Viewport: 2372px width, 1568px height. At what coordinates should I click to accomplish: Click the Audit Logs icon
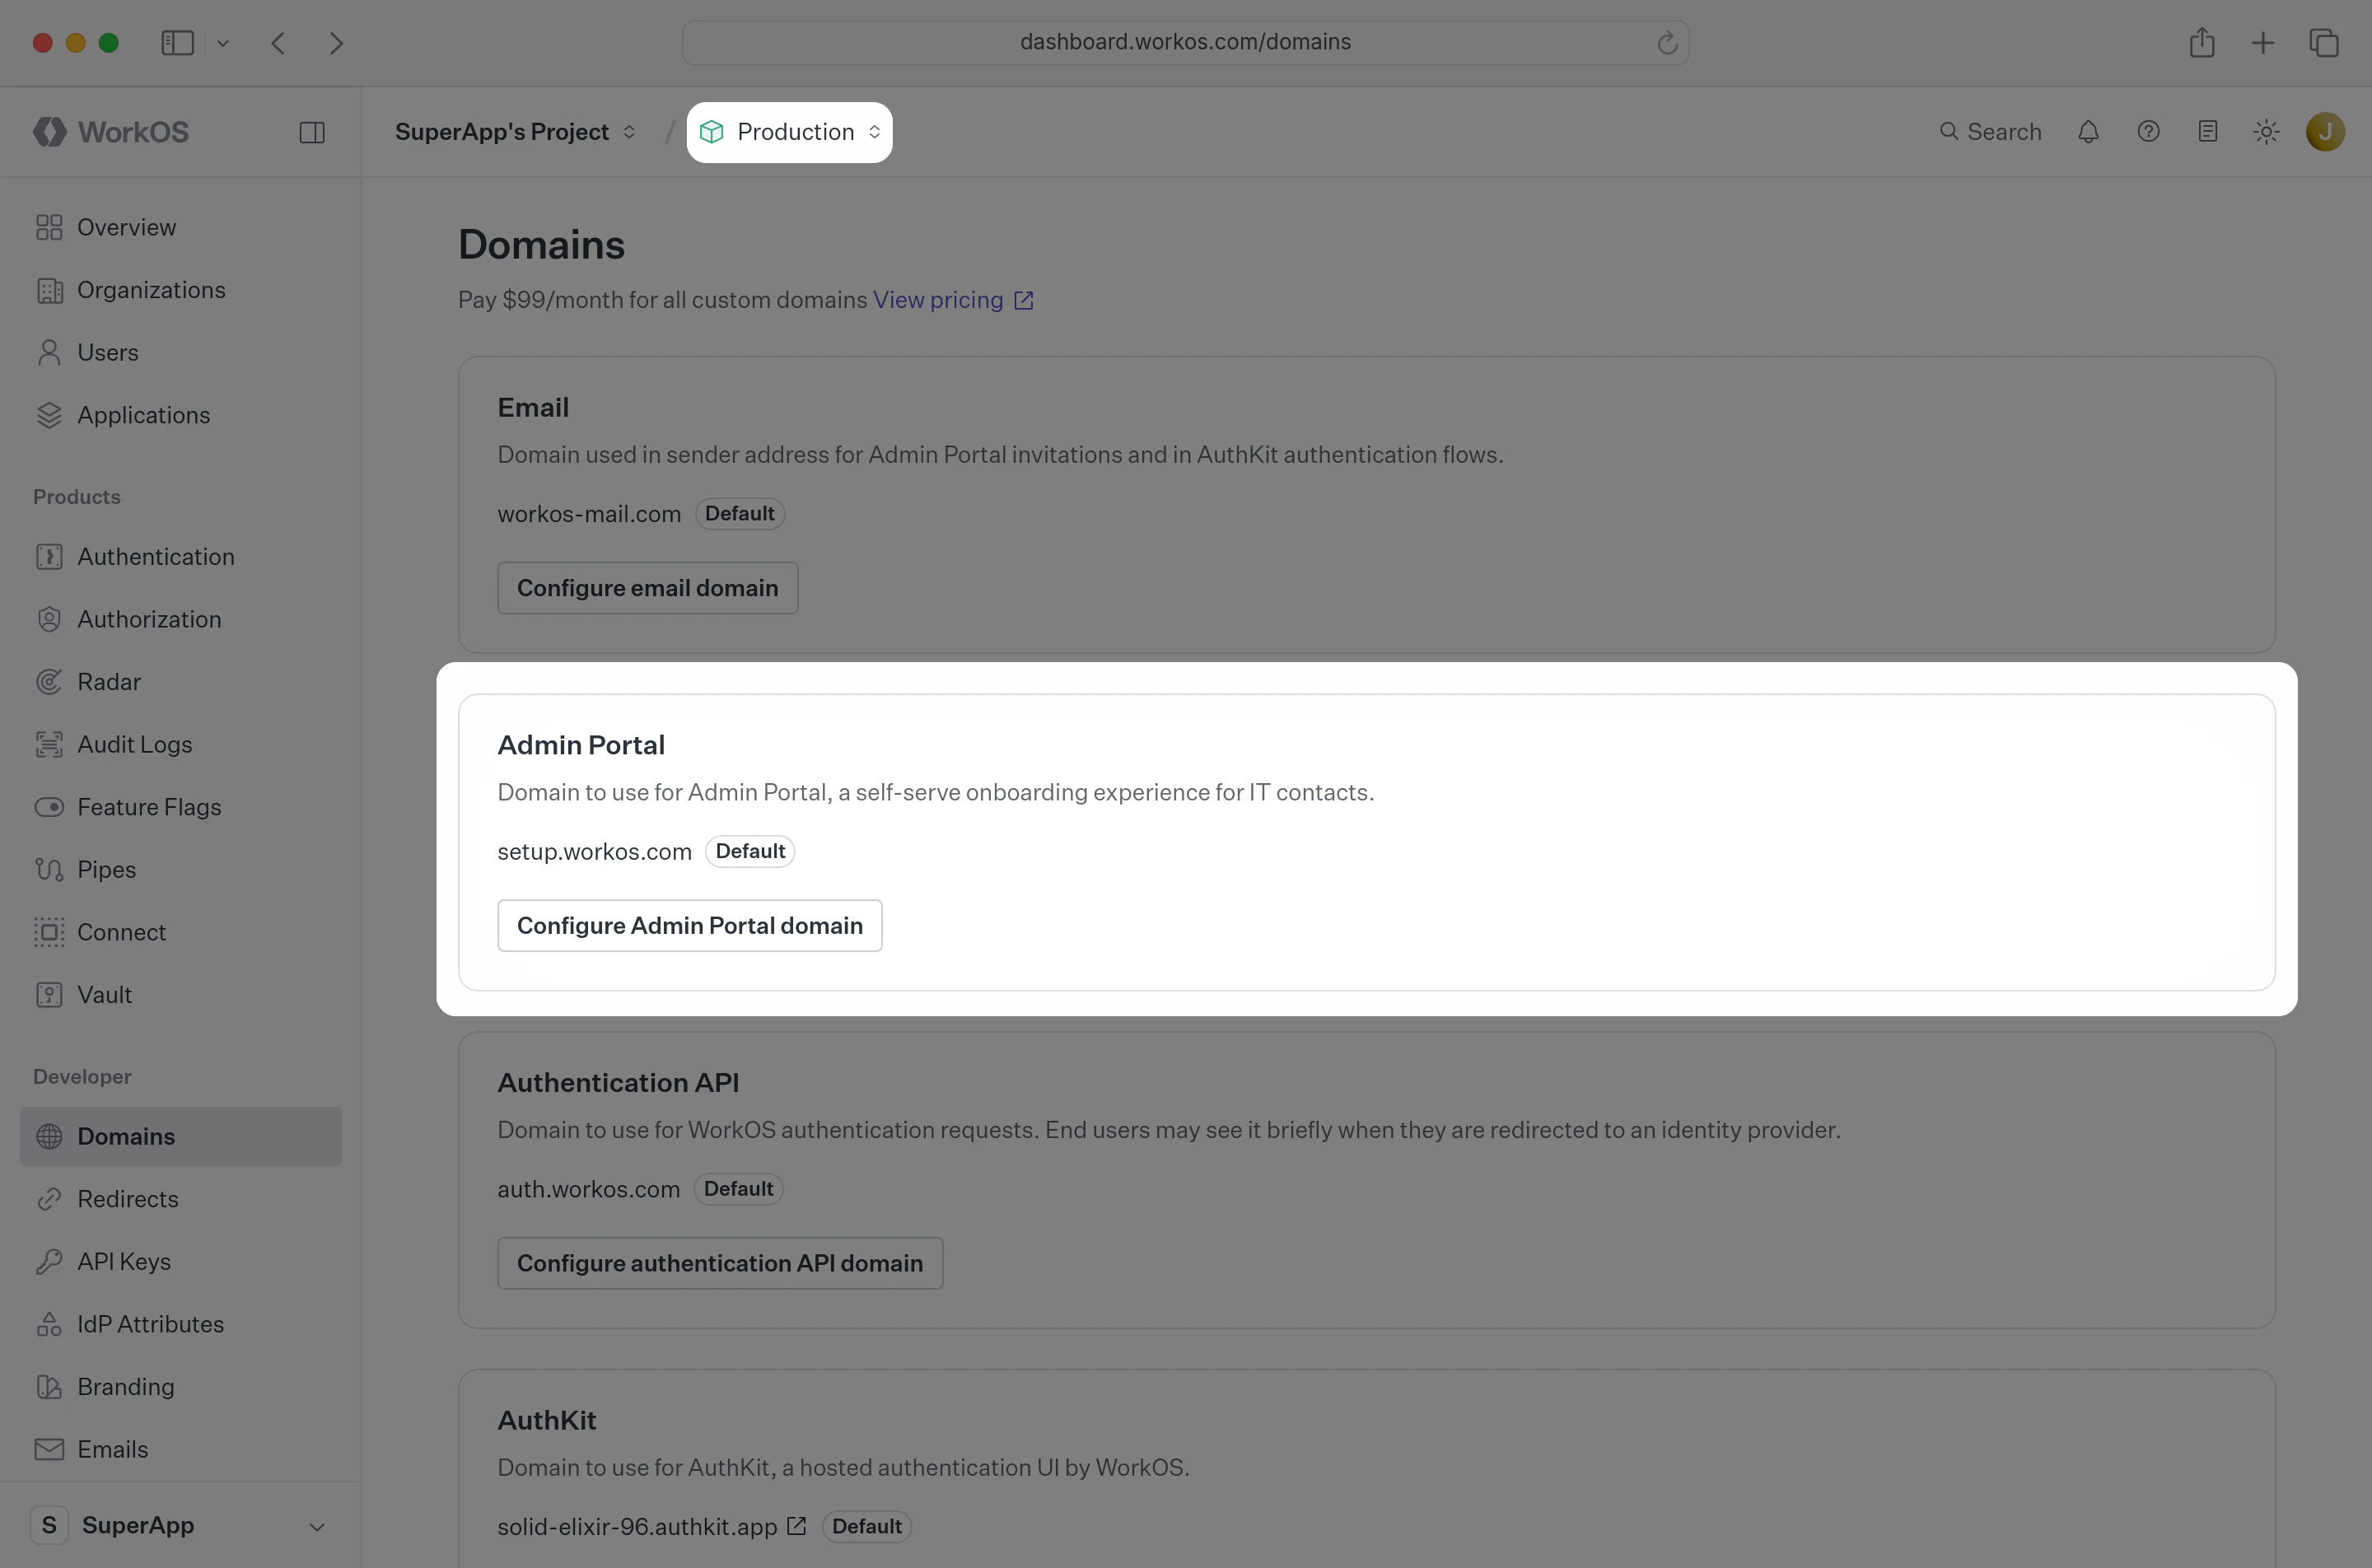[49, 745]
